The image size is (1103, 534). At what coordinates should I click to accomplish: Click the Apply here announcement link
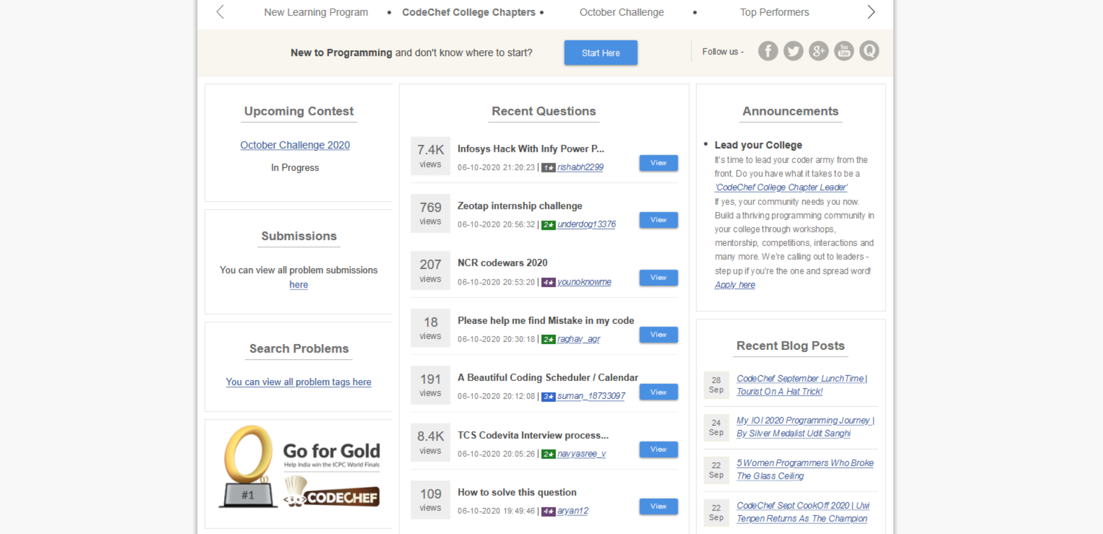(x=735, y=285)
